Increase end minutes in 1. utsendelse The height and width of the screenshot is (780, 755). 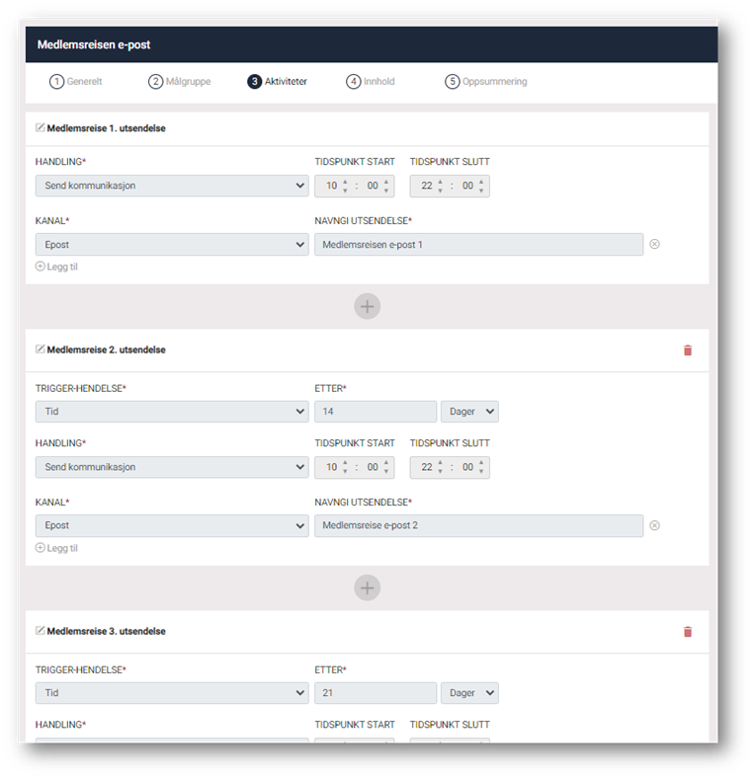click(x=481, y=182)
